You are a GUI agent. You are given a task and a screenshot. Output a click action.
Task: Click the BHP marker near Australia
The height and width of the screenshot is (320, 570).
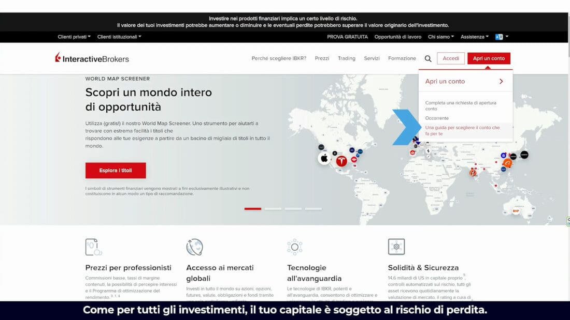pos(516,211)
